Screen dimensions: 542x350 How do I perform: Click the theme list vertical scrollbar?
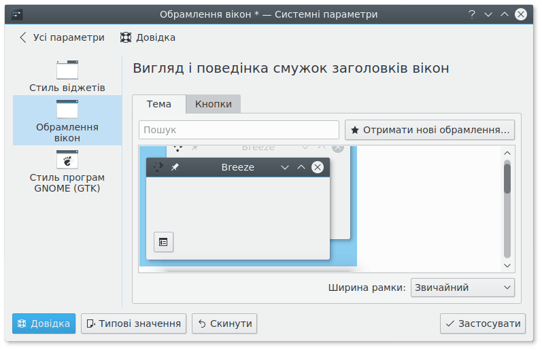[x=507, y=178]
